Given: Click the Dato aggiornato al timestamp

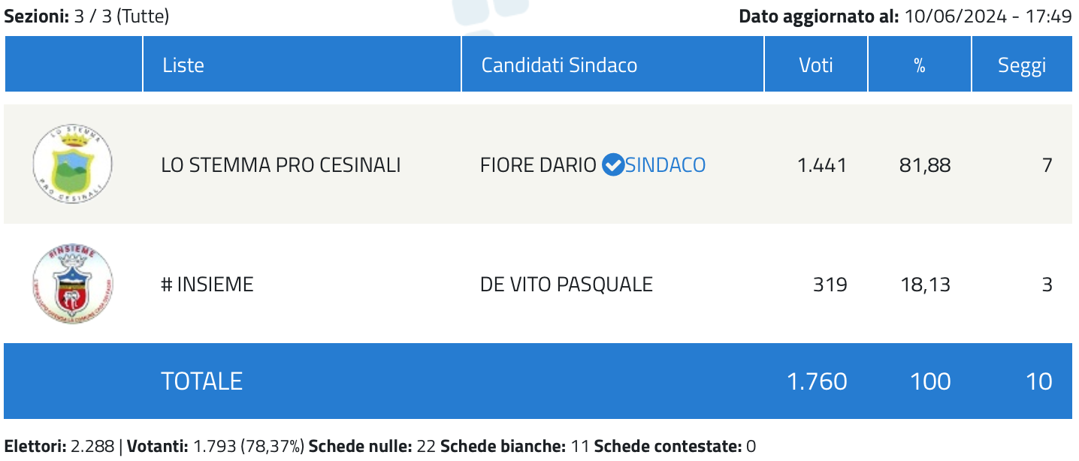Looking at the screenshot, I should [905, 17].
